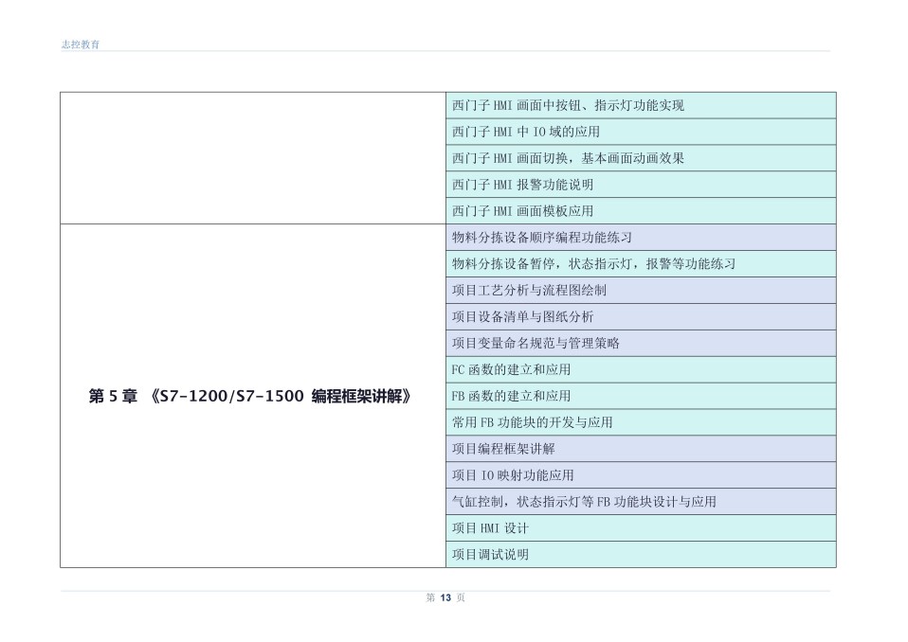Select row FB 函数的建立和应用
The width and height of the screenshot is (908, 642).
click(x=641, y=396)
